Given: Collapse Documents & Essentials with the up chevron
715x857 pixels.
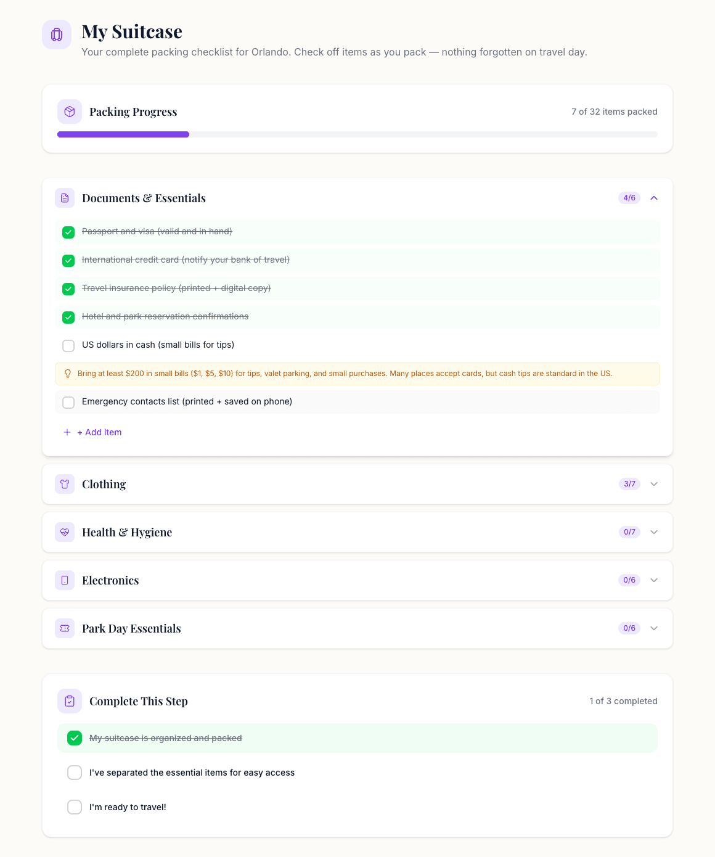Looking at the screenshot, I should coord(654,198).
